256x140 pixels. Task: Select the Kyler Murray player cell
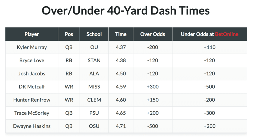pos(32,47)
